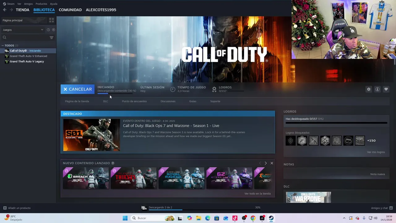Click Ver mis logros link
This screenshot has height=223, width=396.
pyautogui.click(x=376, y=152)
